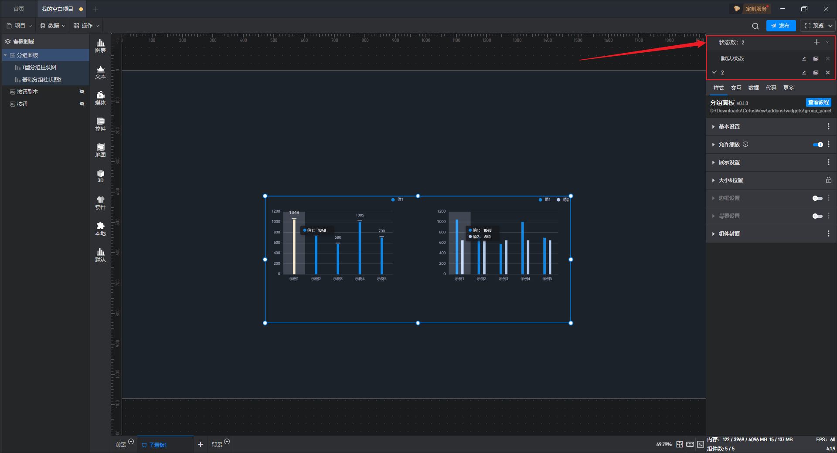Image resolution: width=837 pixels, height=453 pixels.
Task: Rename the 默认状态 state with its edit icon
Action: click(804, 59)
